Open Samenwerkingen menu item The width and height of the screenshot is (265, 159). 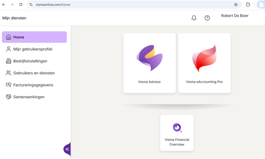coord(34,97)
